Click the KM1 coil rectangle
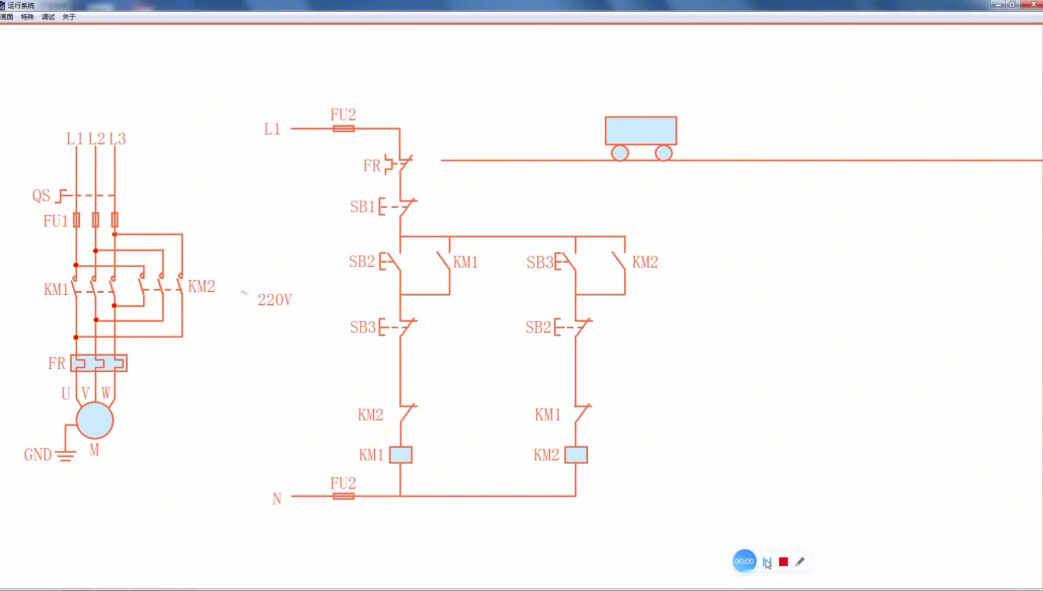 (401, 455)
